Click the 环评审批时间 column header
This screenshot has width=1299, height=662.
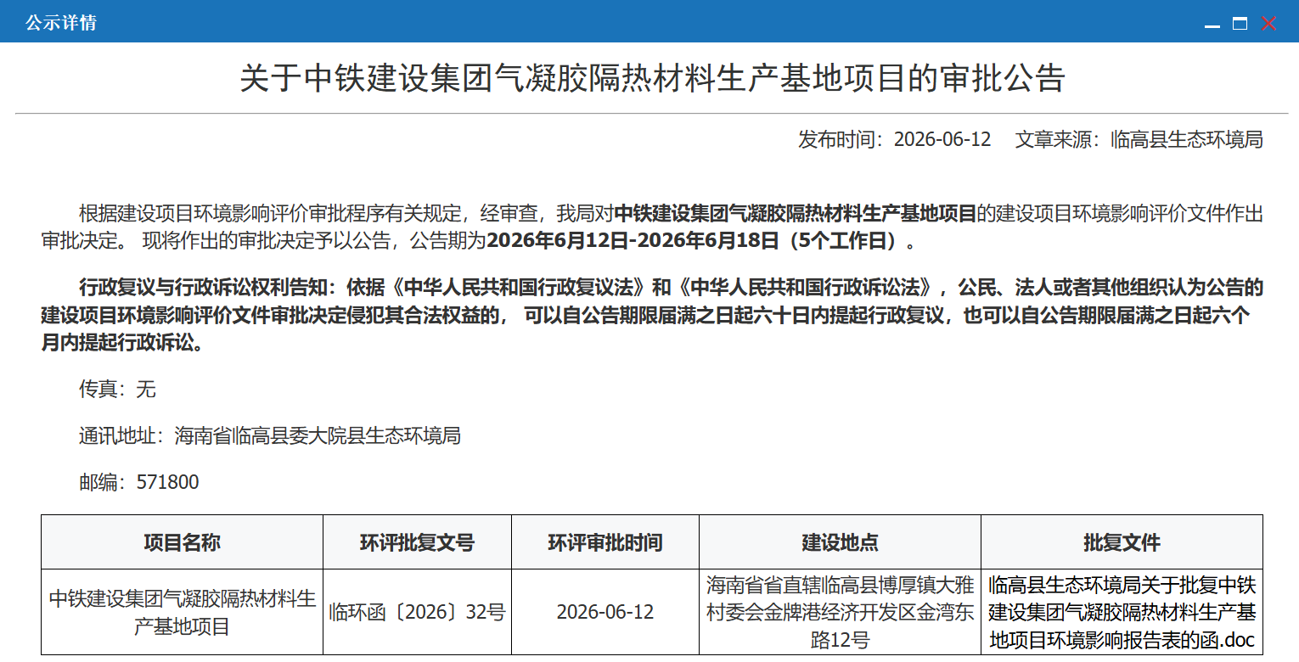(x=605, y=542)
